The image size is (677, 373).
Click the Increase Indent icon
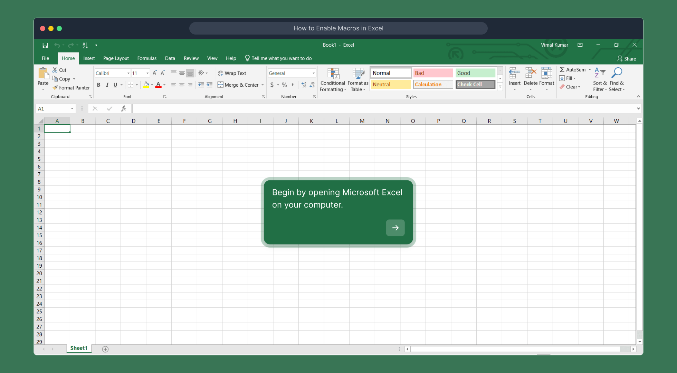[x=210, y=85]
